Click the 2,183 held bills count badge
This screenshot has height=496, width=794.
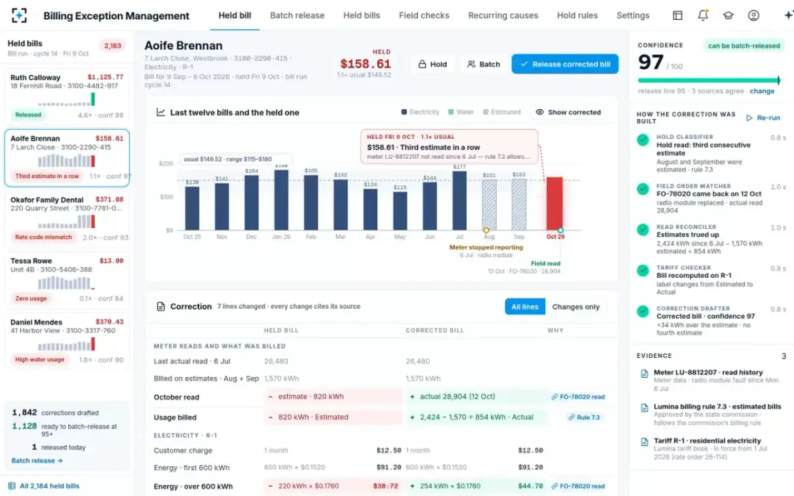112,46
